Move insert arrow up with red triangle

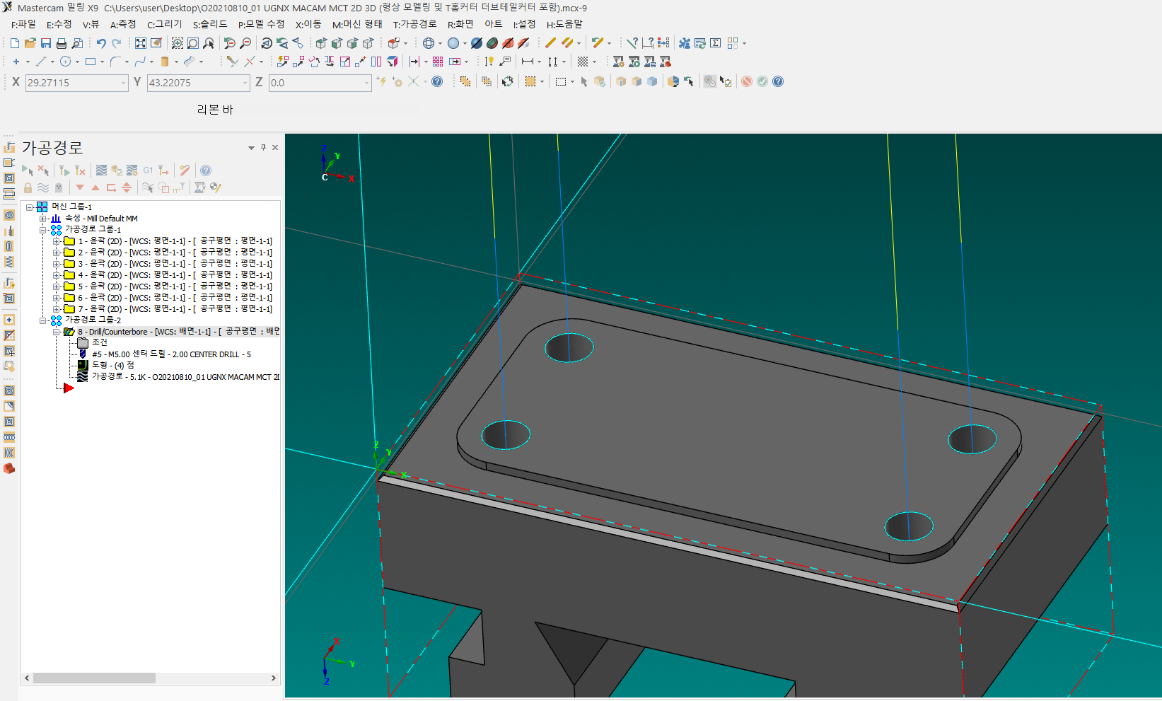pos(95,187)
